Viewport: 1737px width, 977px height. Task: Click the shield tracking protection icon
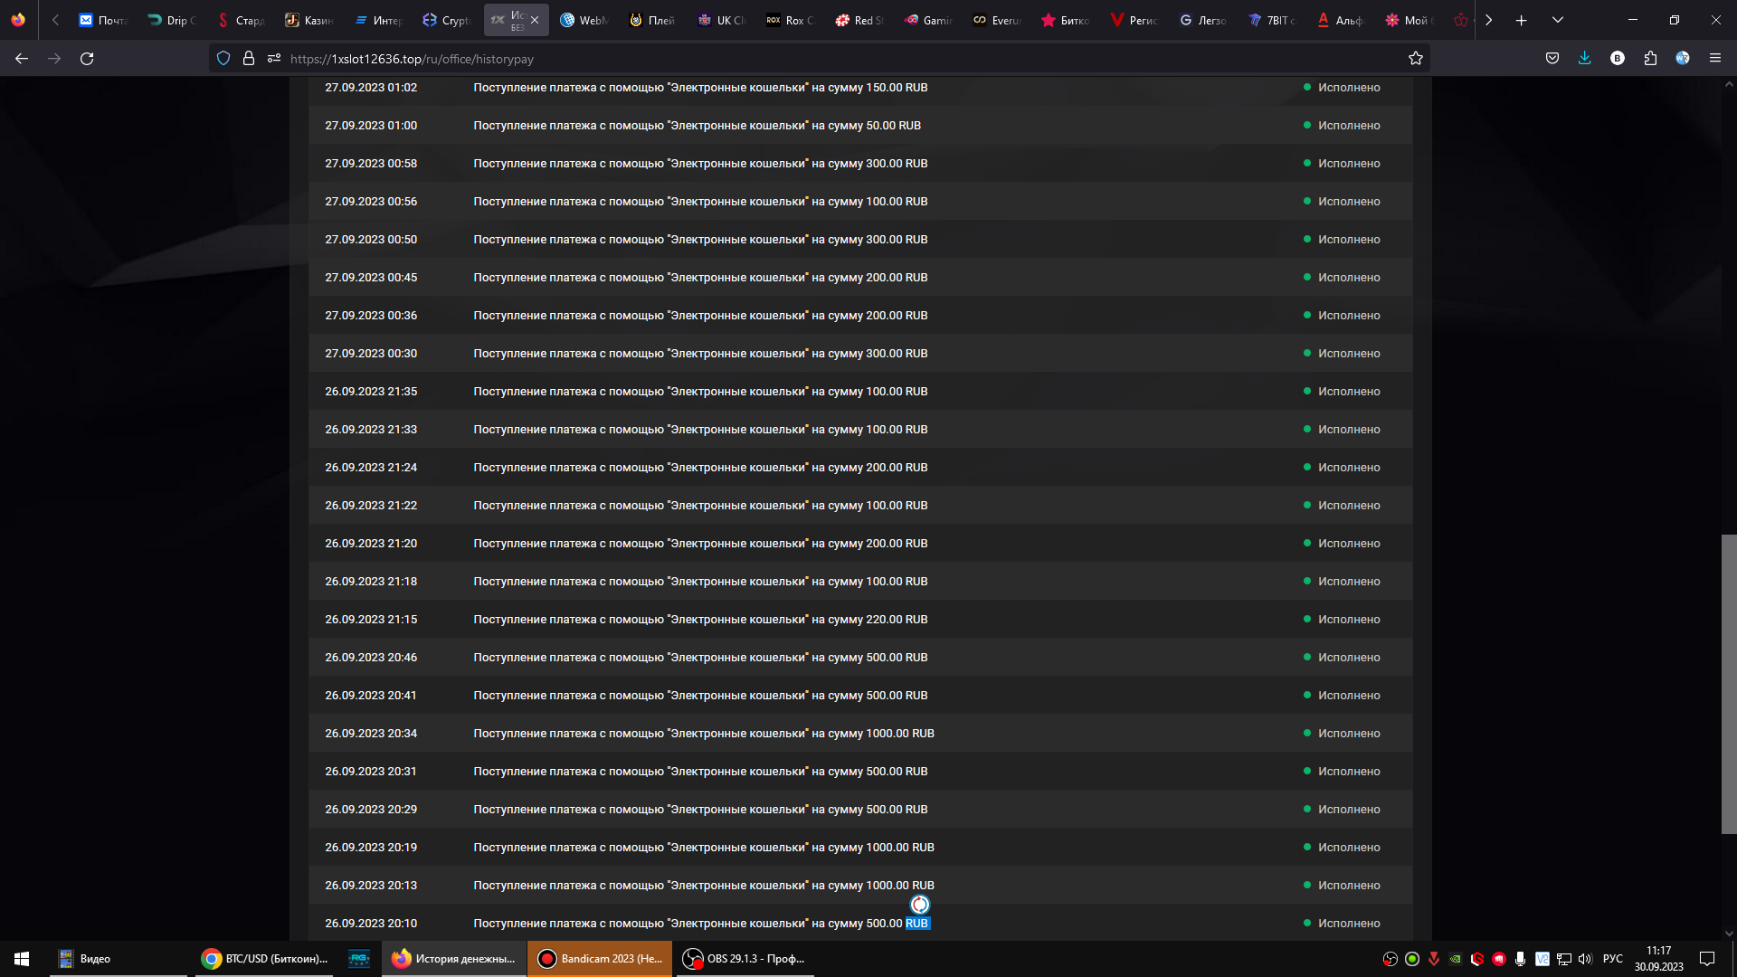click(223, 59)
